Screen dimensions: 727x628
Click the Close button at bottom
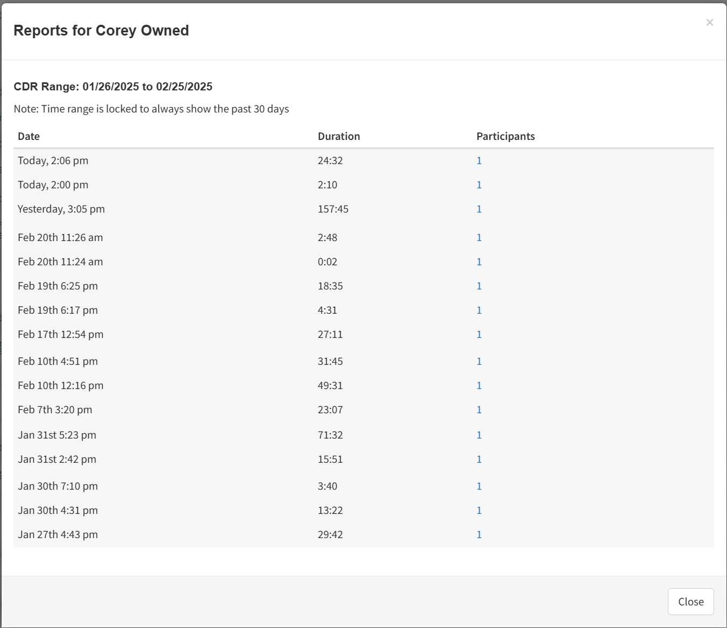click(690, 602)
